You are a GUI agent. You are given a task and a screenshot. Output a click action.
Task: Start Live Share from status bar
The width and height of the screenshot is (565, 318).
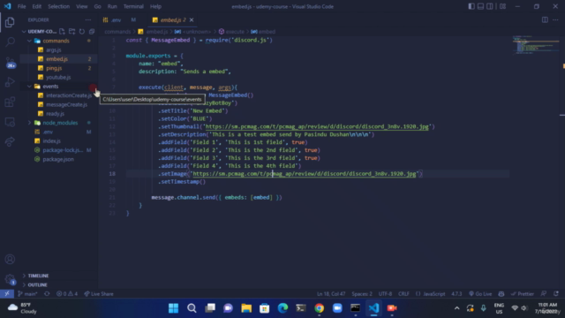click(99, 294)
